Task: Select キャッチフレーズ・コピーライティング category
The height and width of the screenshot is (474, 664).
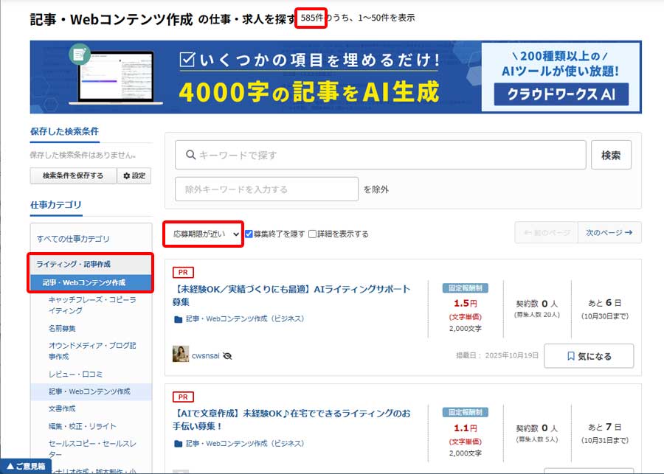Action: click(92, 305)
